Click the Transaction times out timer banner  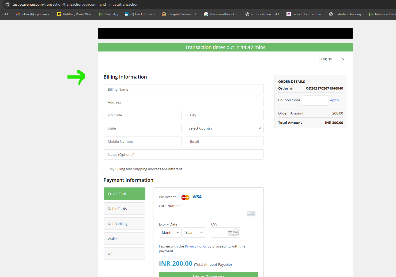(x=225, y=47)
